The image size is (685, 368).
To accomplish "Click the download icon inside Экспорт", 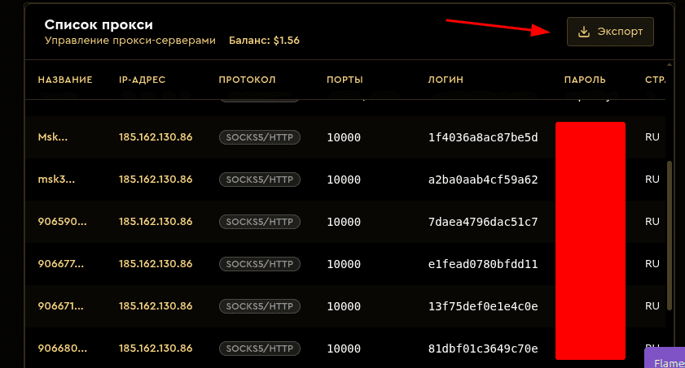I will tap(583, 32).
